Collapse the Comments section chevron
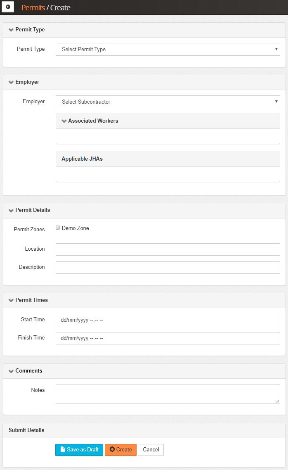This screenshot has width=288, height=470. pyautogui.click(x=11, y=371)
